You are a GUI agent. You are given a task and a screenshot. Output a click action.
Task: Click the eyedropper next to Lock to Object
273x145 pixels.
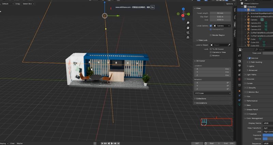coord(229,45)
